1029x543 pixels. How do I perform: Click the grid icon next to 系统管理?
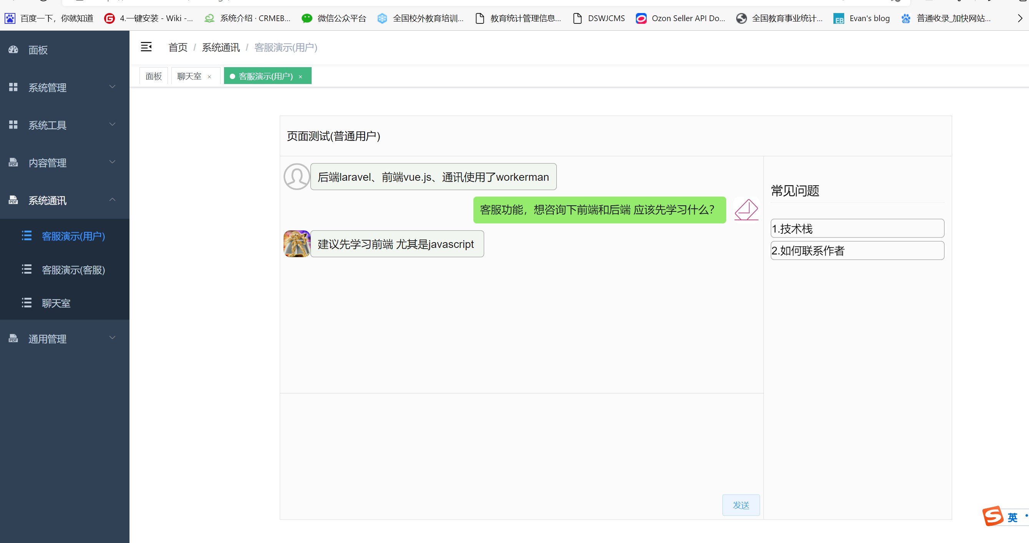coord(13,87)
